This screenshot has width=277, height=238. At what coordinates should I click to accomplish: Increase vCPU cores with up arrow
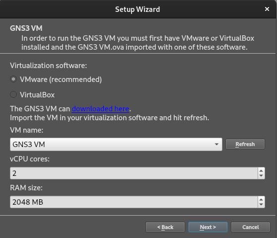pyautogui.click(x=261, y=170)
